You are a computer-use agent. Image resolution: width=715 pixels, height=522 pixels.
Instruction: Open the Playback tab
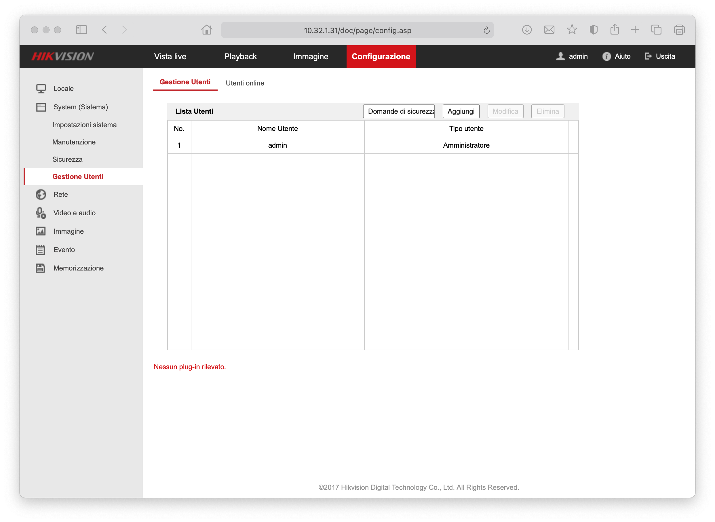240,56
